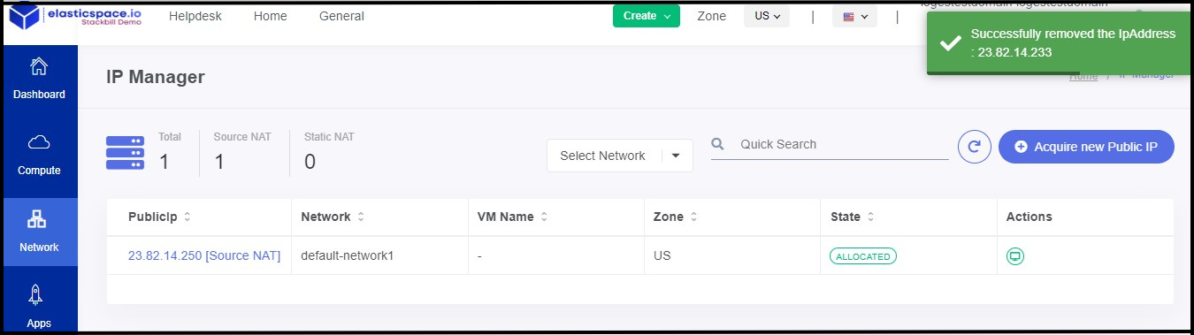
Task: Click the IP Manager page heading
Action: tap(156, 77)
